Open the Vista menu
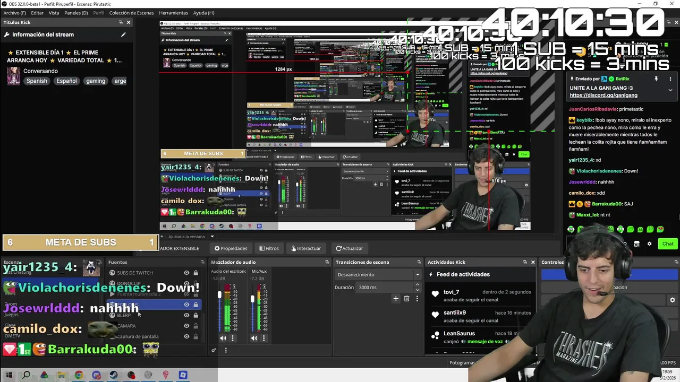 pos(54,13)
